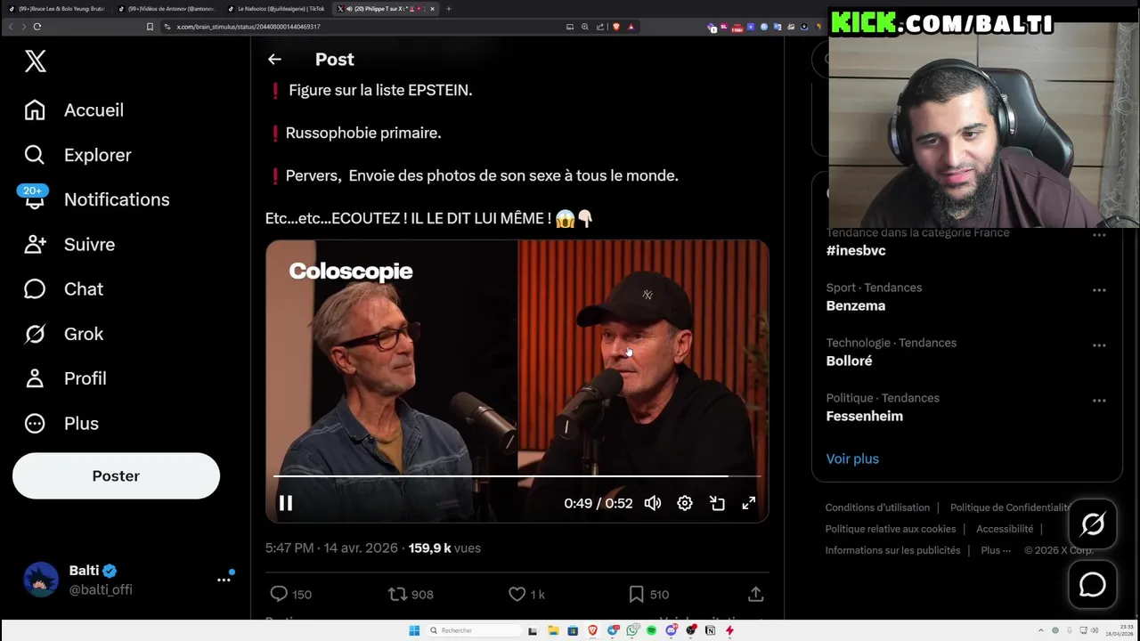Switch to Le Nafooloz TikTok tab
This screenshot has width=1140, height=641.
point(276,9)
